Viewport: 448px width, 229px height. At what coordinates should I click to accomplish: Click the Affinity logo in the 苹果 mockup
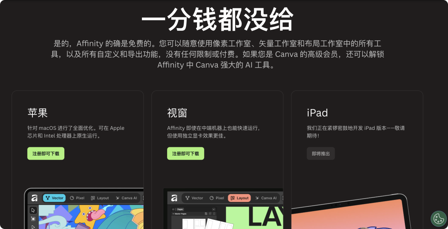(x=34, y=198)
